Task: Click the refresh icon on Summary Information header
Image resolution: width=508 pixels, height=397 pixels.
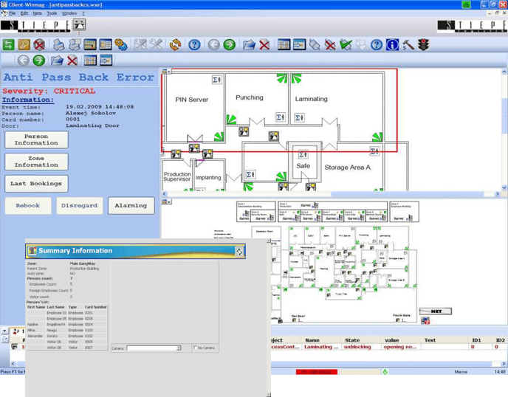Action: point(239,252)
